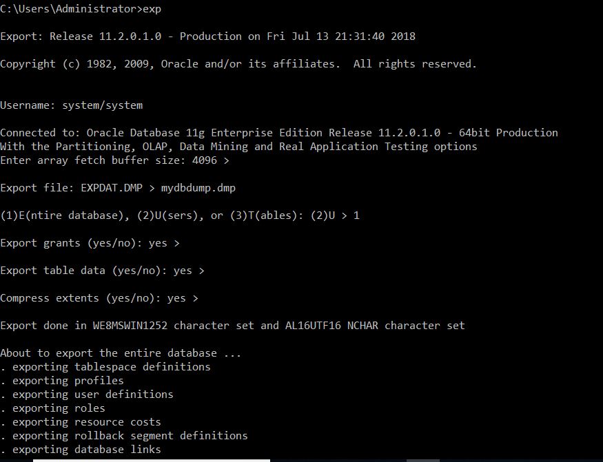Click the 'About to export the entire database' line
This screenshot has height=462, width=603.
coord(121,353)
